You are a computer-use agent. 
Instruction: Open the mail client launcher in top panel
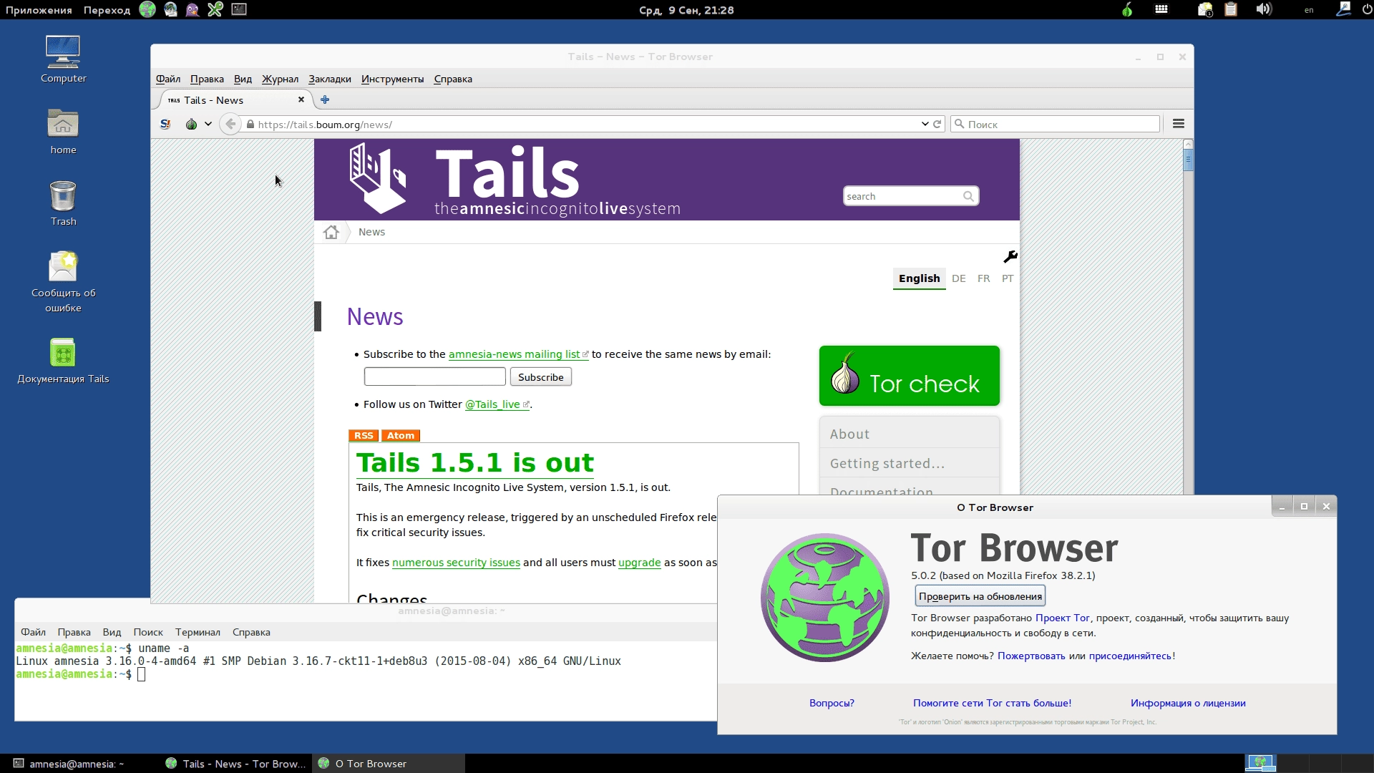170,9
